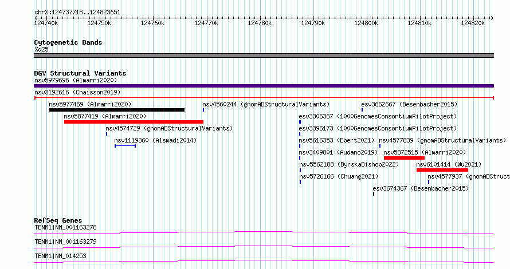Click the magenta TENM1 NM_014253 gene line

(264, 261)
